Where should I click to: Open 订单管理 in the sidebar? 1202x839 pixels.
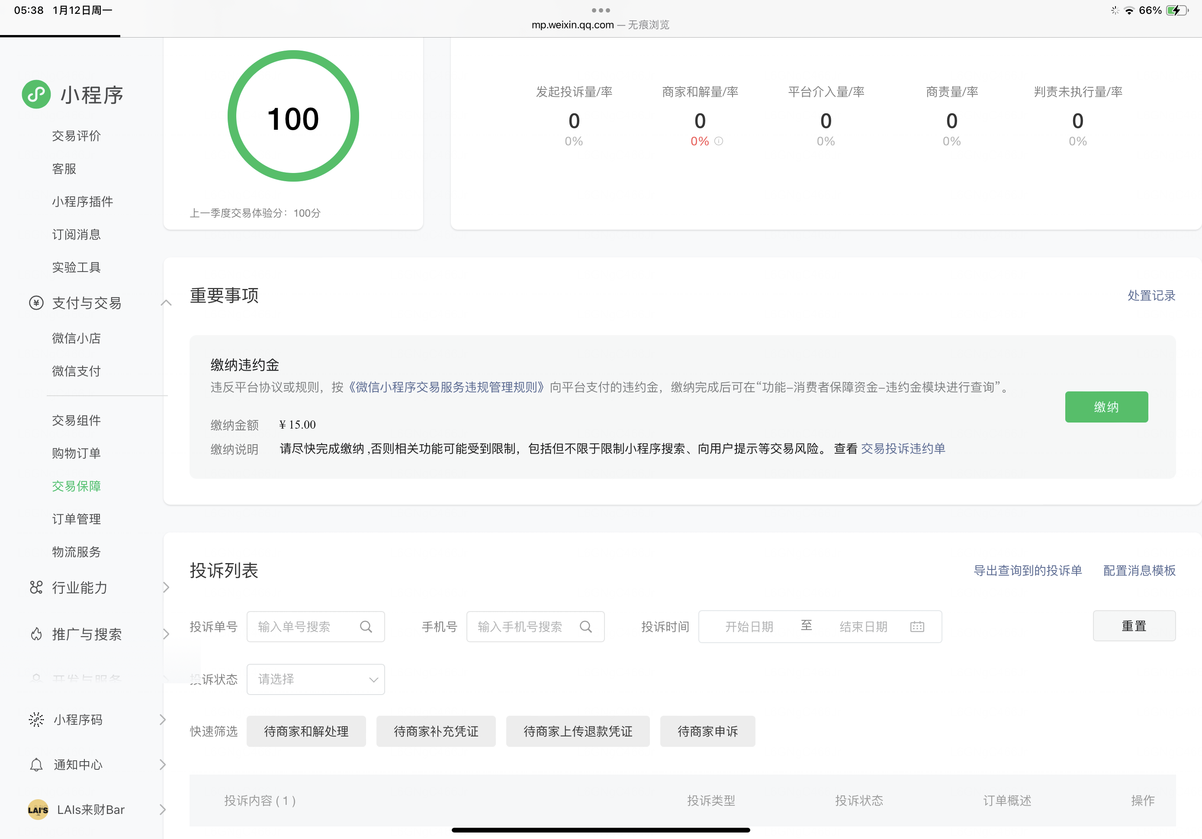pos(77,519)
